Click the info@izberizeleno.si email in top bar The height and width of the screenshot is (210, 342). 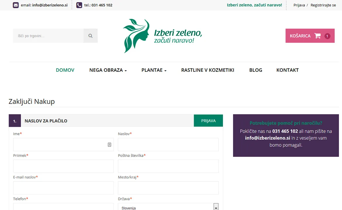tap(50, 5)
